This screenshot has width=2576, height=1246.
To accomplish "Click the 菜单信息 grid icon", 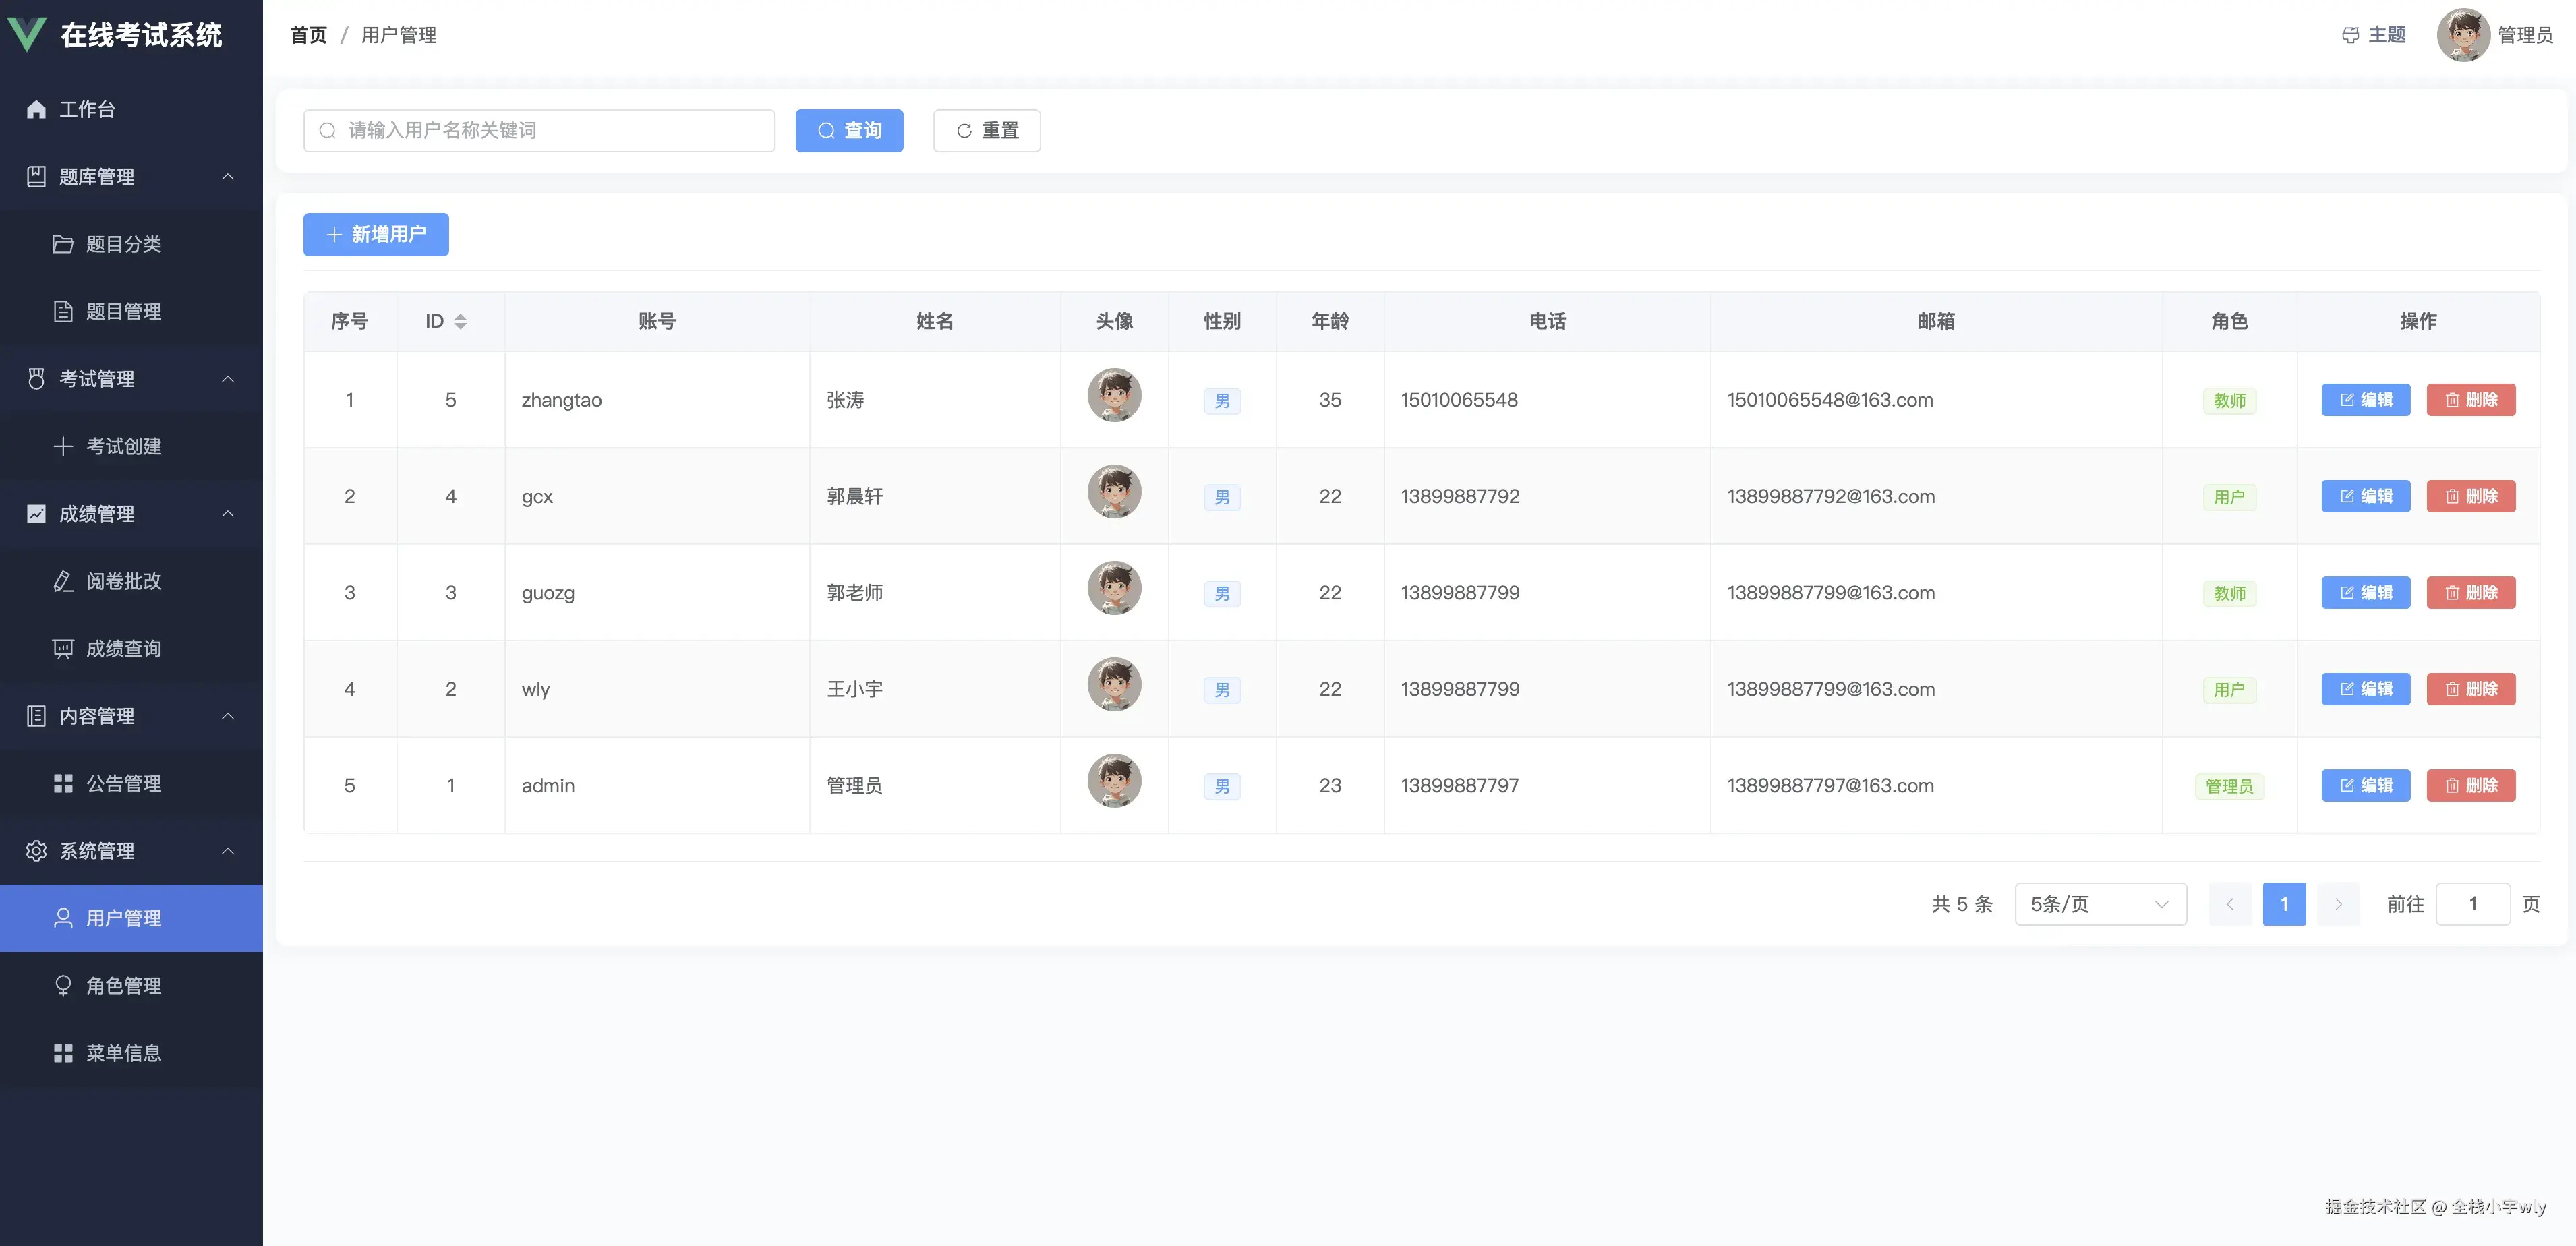I will pos(63,1052).
